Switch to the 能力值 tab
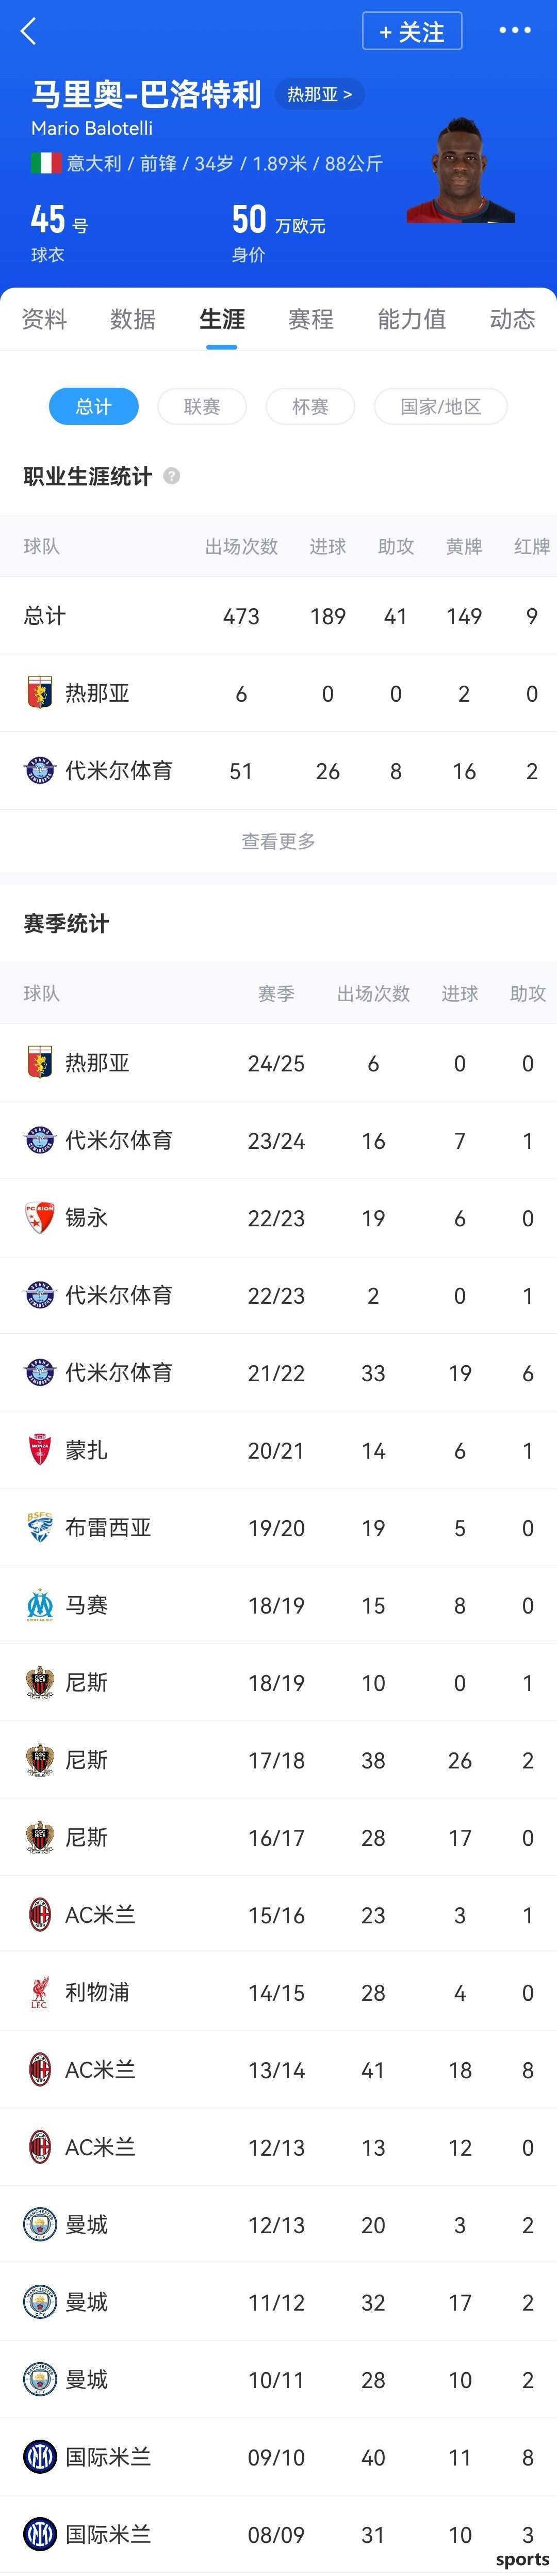 pos(411,319)
